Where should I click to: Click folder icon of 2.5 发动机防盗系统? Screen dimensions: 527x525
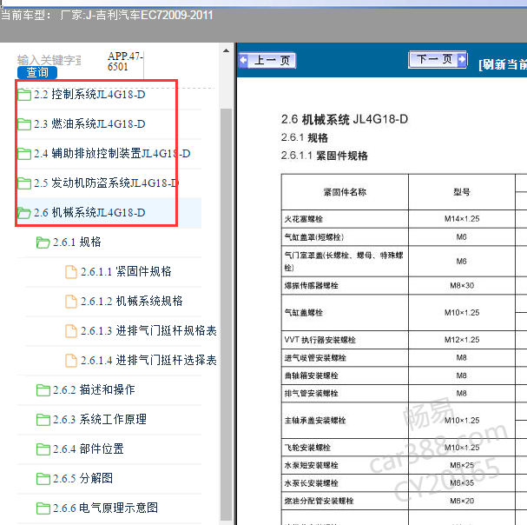coord(24,183)
